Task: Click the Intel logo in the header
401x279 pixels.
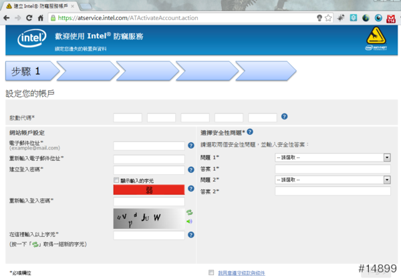Action: click(31, 38)
